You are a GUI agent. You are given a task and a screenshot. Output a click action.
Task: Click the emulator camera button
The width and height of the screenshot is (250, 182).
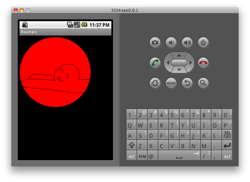pyautogui.click(x=155, y=42)
